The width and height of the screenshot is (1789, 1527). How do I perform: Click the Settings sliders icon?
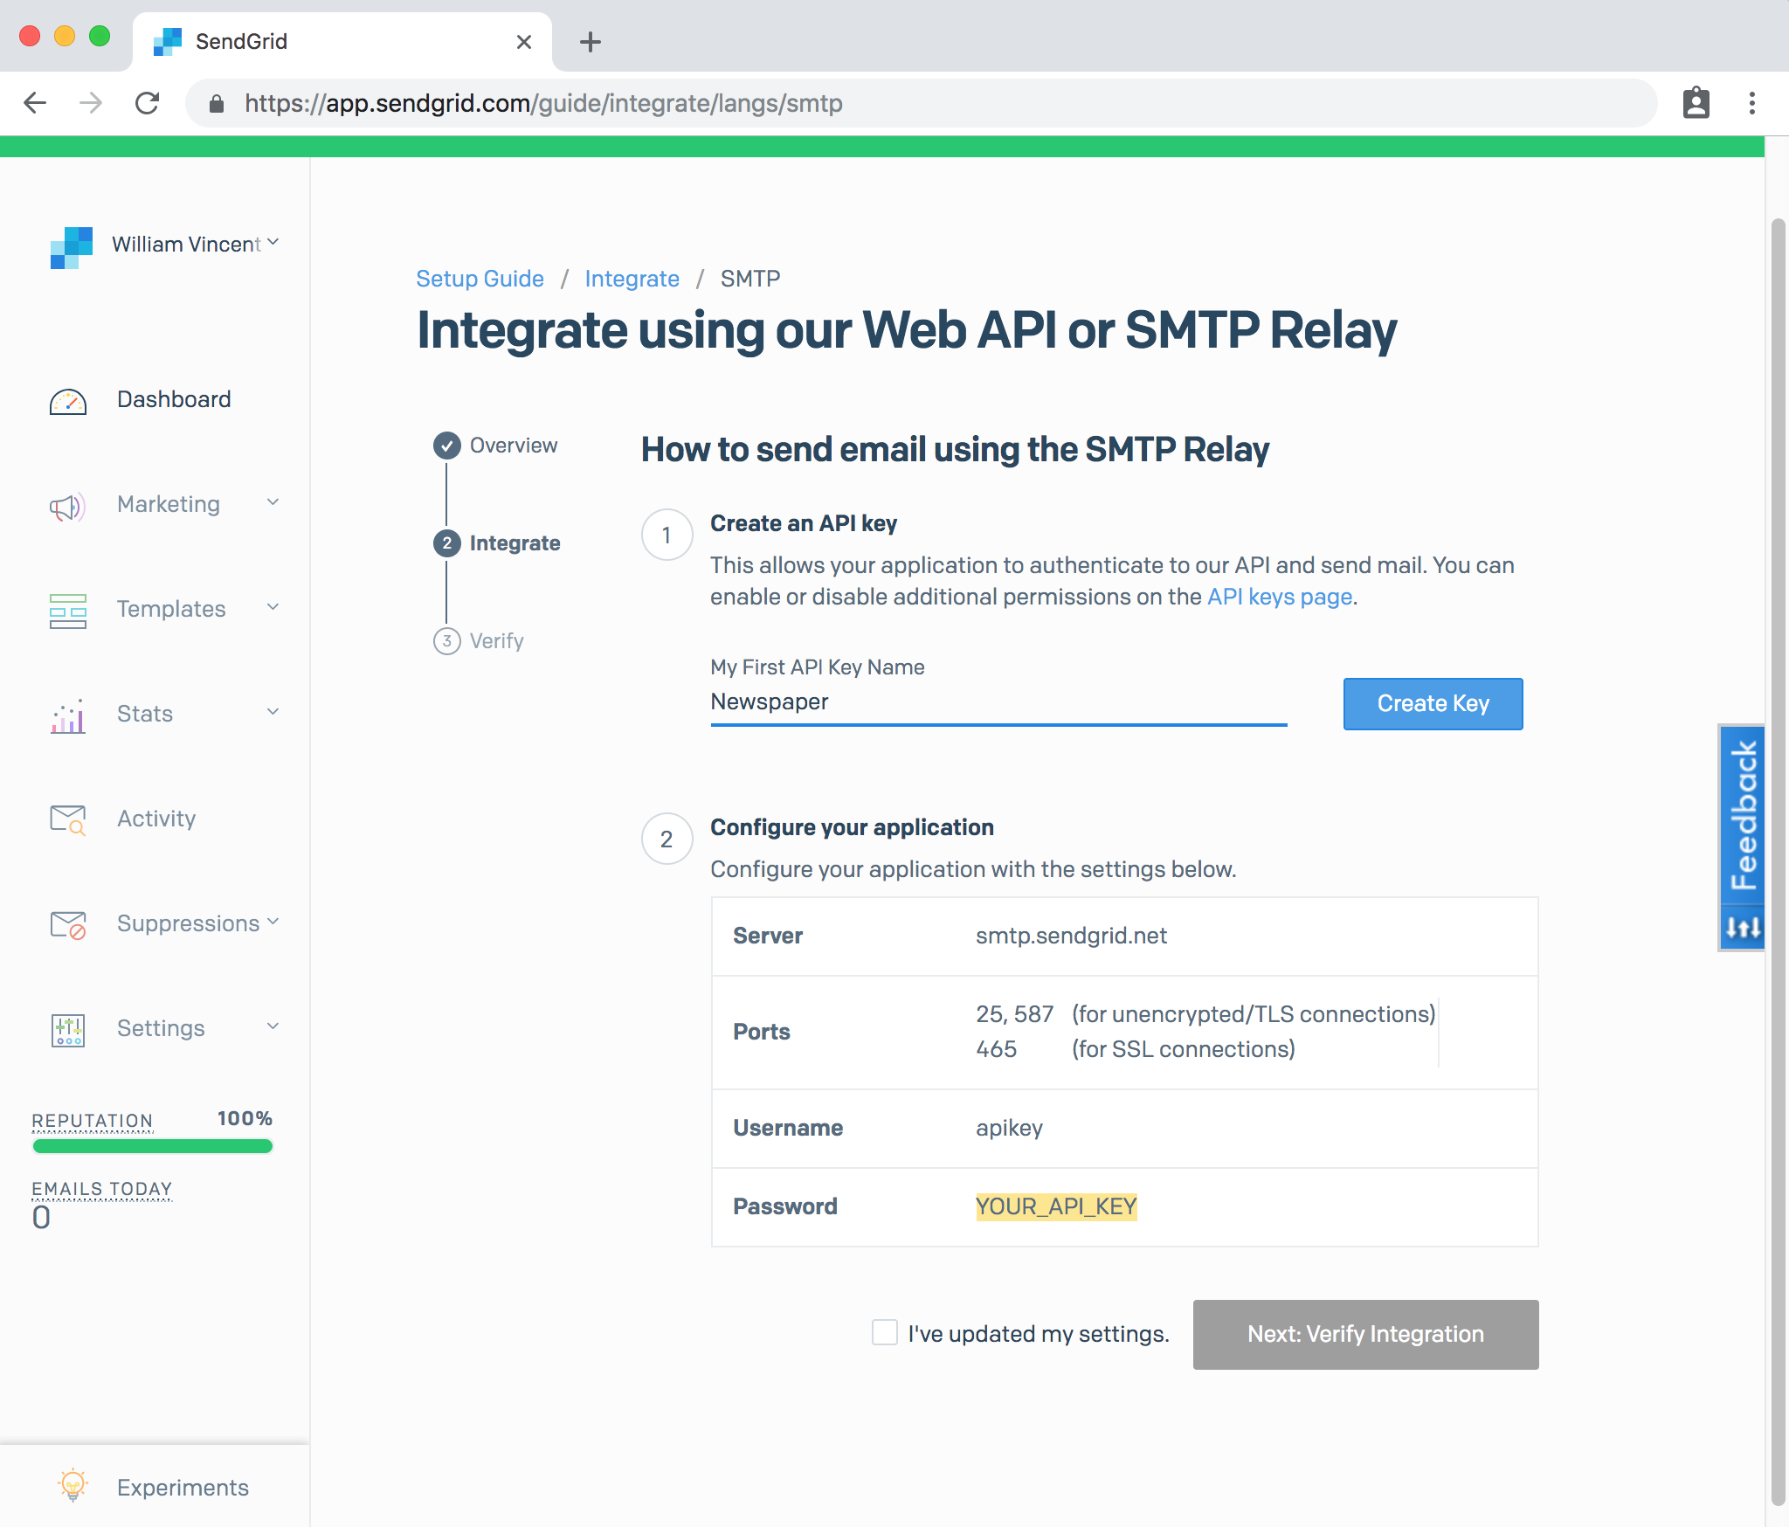click(x=67, y=1030)
